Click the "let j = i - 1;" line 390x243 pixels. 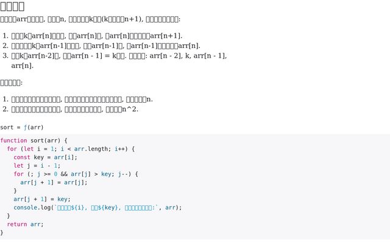click(x=37, y=165)
